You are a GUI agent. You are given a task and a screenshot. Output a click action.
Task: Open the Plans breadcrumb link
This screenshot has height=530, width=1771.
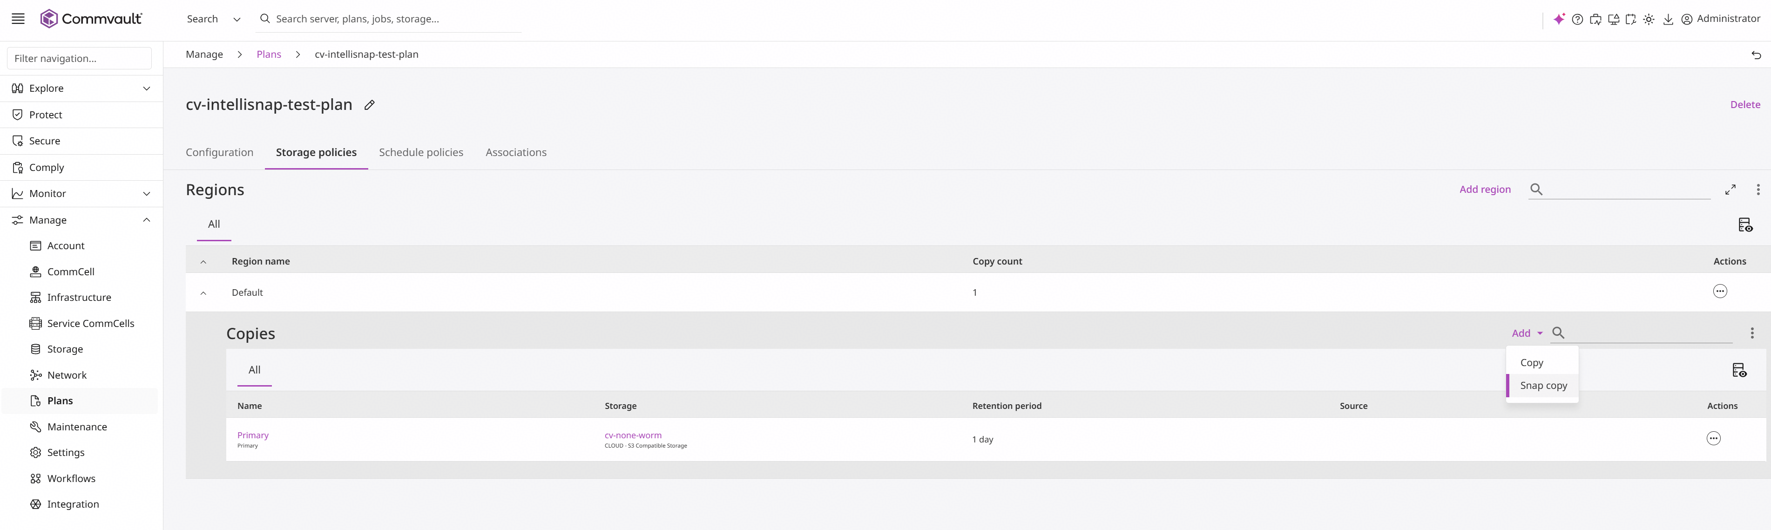(269, 54)
